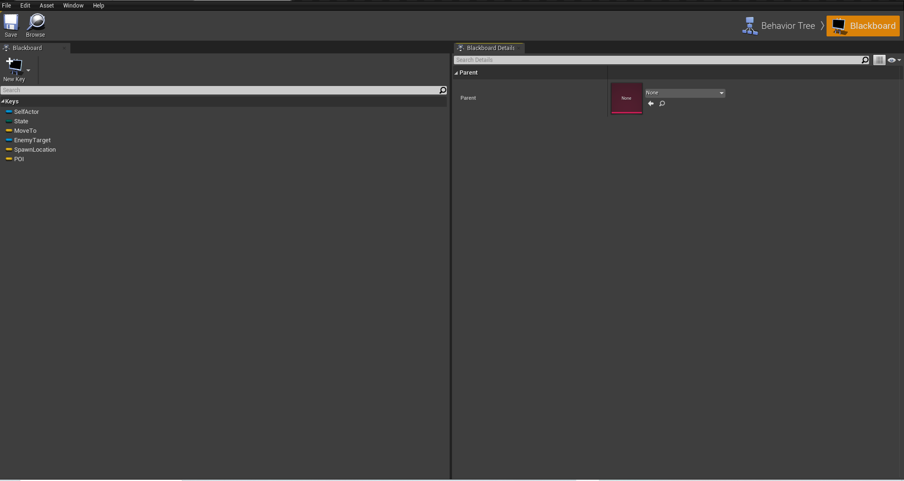This screenshot has height=481, width=904.
Task: Open New Key type dropdown arrow
Action: click(x=28, y=70)
